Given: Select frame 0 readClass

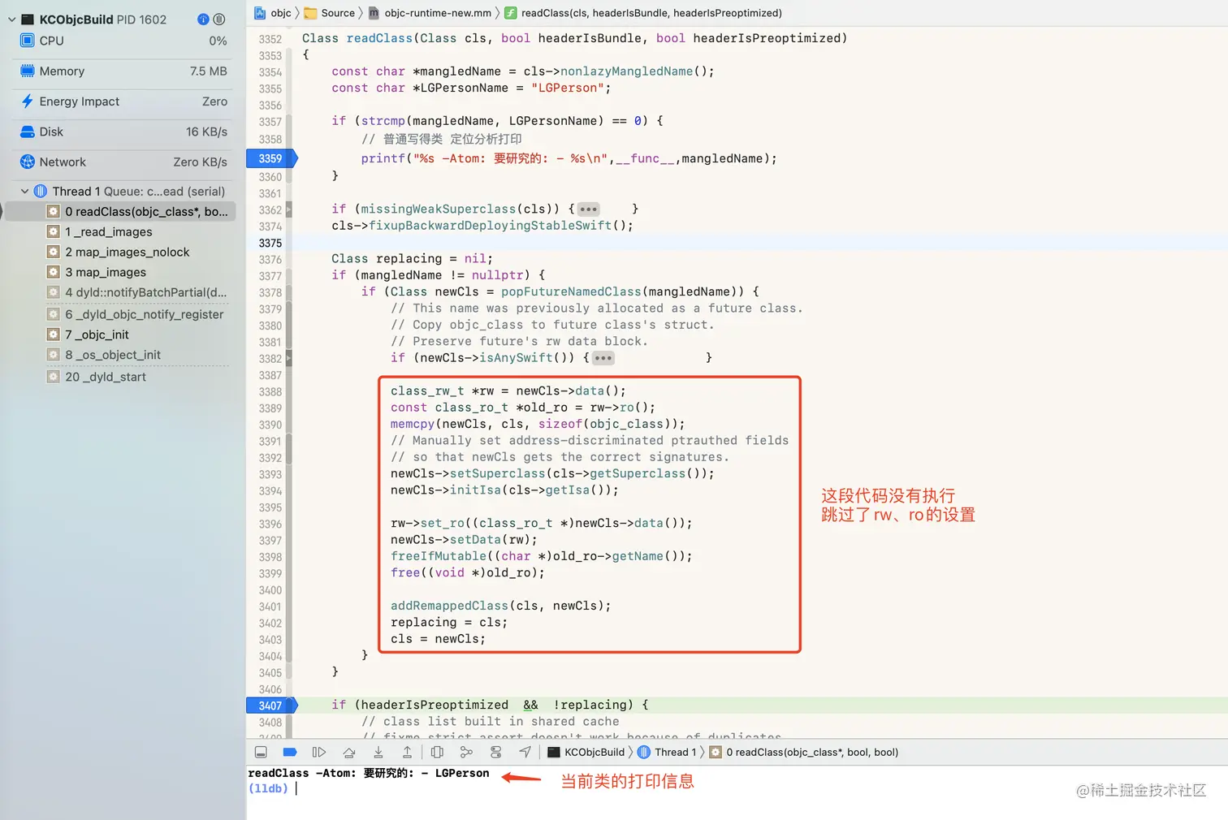Looking at the screenshot, I should tap(122, 212).
